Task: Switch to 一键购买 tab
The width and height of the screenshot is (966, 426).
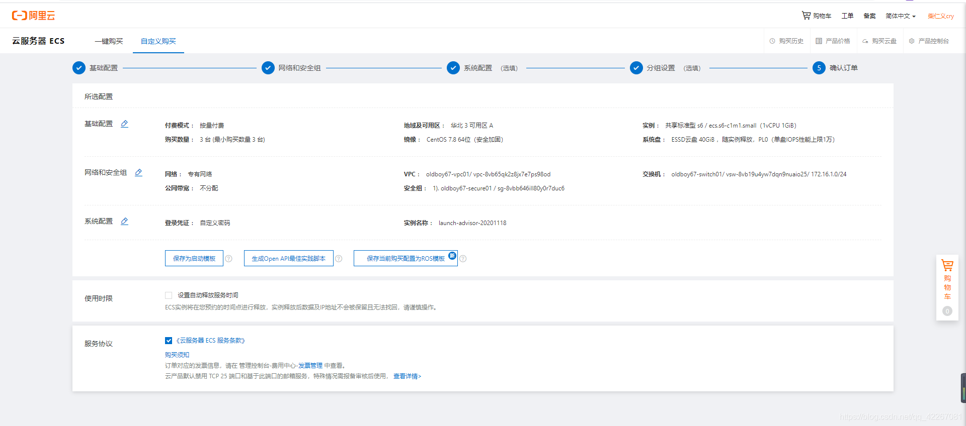Action: coord(109,41)
